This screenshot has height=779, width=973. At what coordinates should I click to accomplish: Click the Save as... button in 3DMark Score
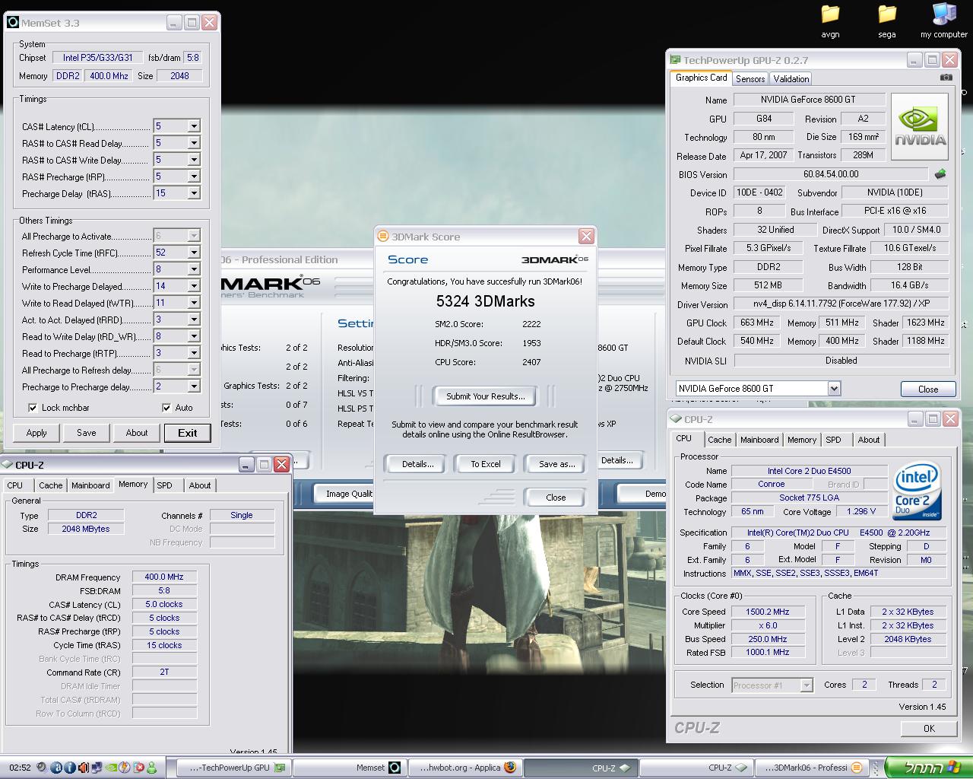tap(556, 464)
